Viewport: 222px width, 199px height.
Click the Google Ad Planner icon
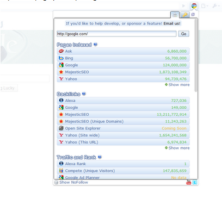pyautogui.click(x=61, y=177)
